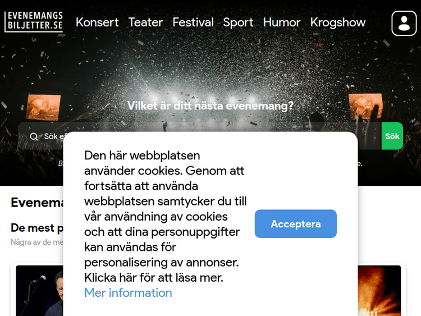Open the Teater menu item
Image resolution: width=421 pixels, height=316 pixels.
pos(145,22)
